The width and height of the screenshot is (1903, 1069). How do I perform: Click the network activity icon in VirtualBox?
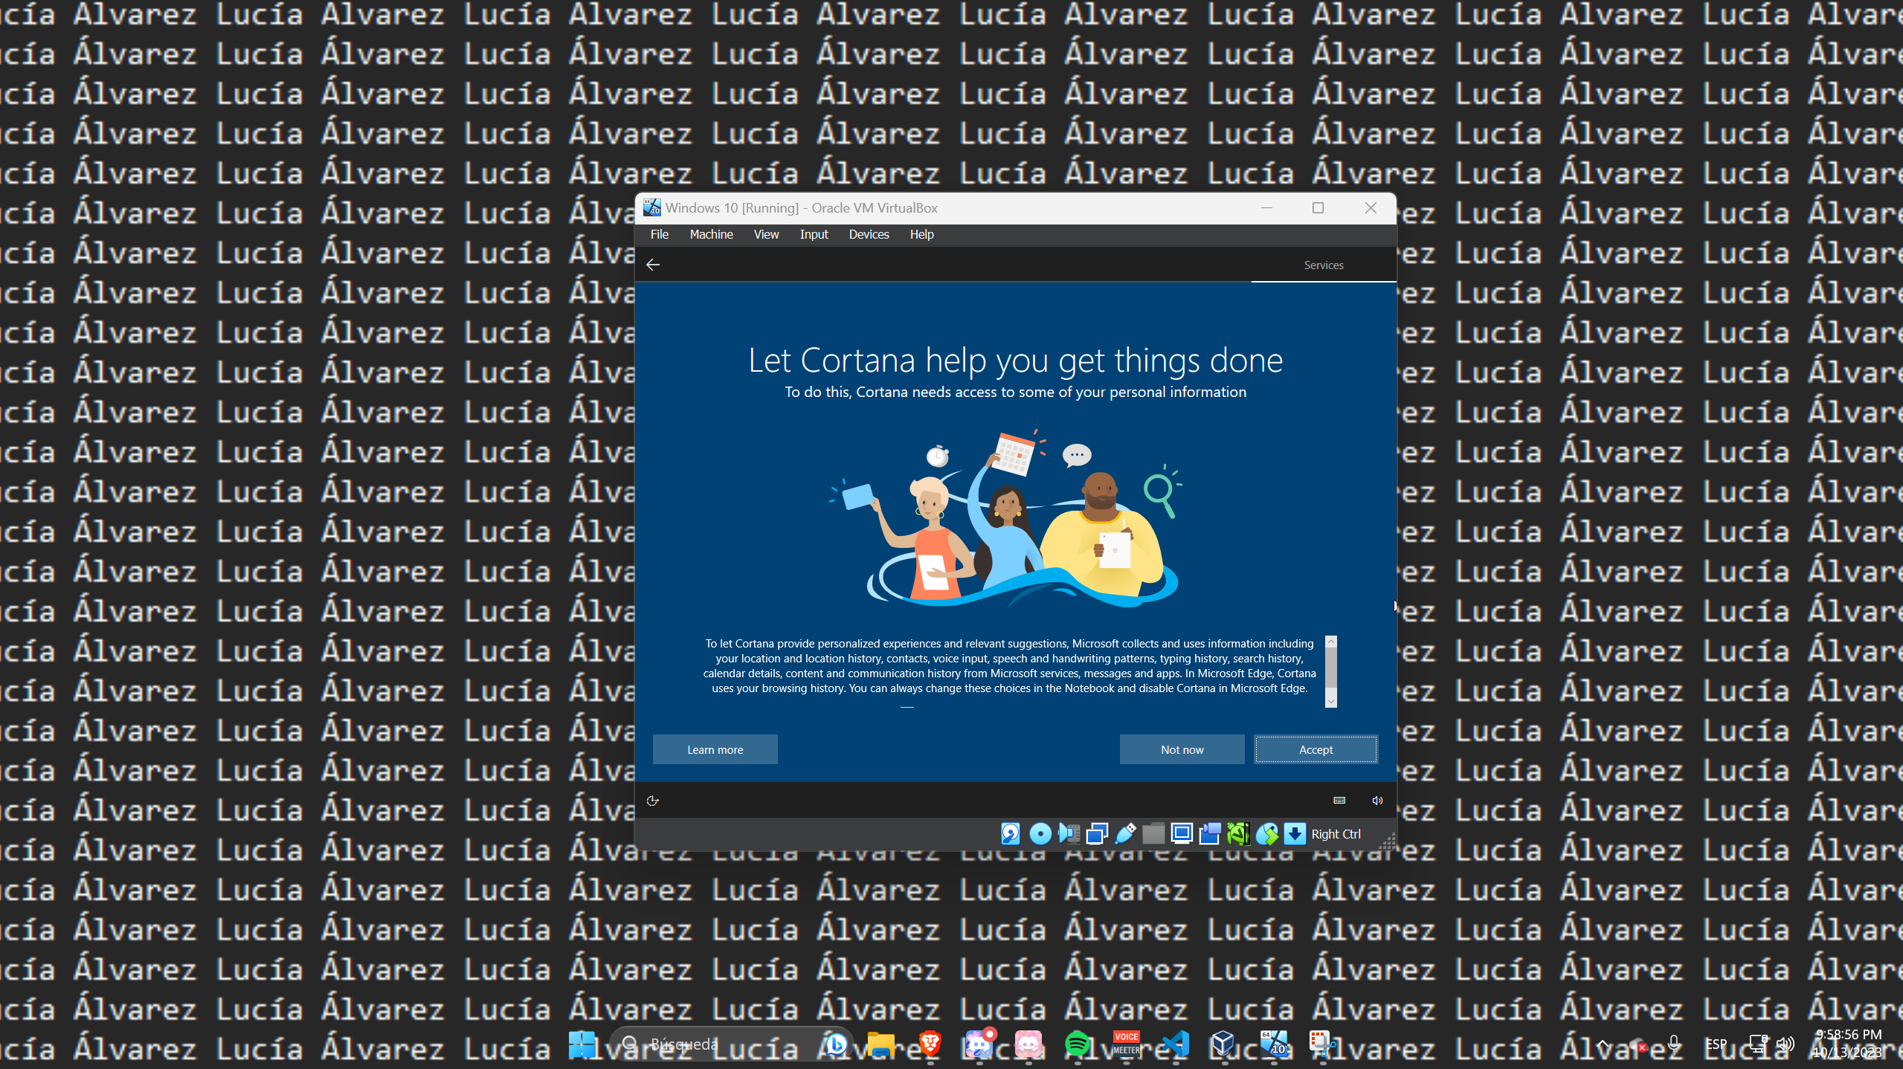(x=1098, y=833)
